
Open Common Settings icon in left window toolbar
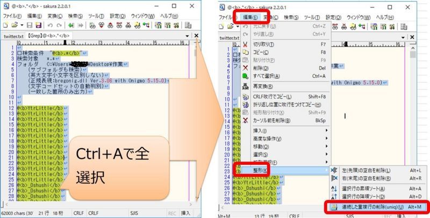click(176, 25)
